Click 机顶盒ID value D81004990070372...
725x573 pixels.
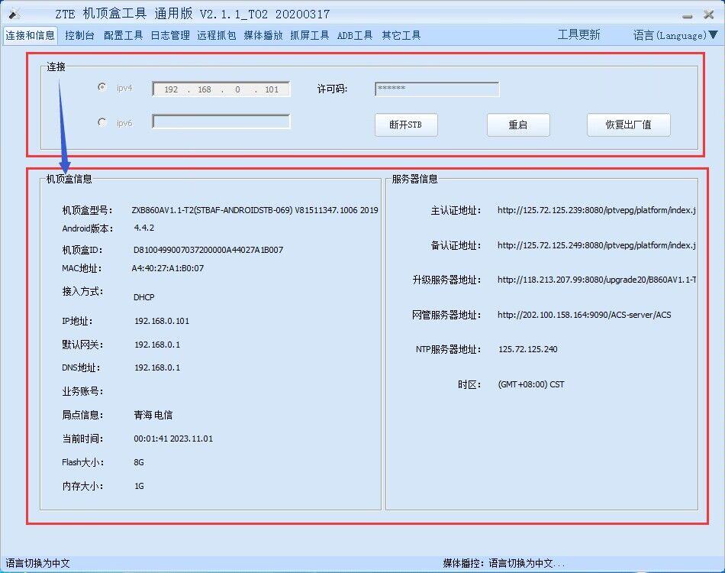(x=208, y=250)
